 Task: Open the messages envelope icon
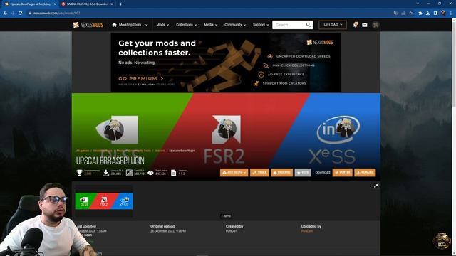(x=365, y=25)
